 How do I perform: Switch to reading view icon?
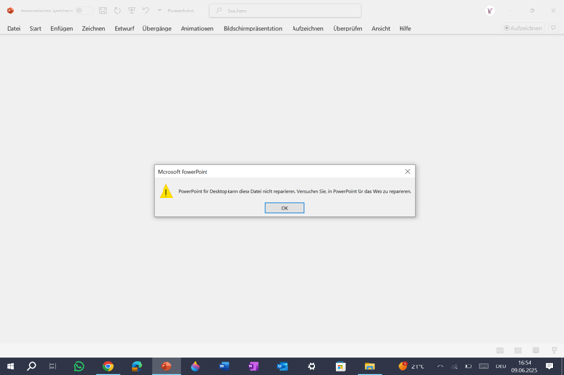click(536, 350)
